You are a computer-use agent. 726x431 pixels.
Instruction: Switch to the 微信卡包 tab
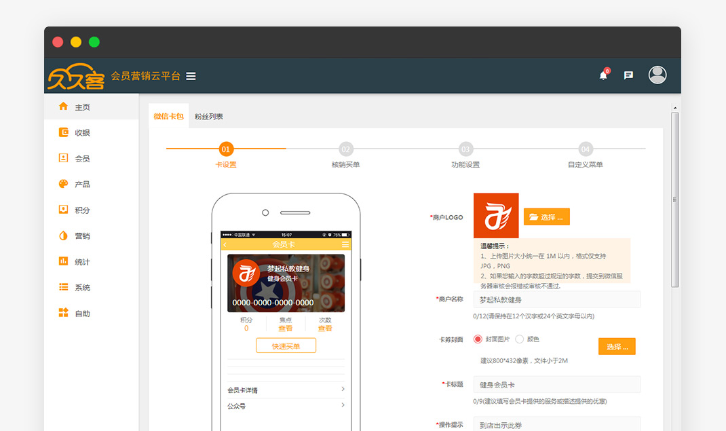[168, 117]
